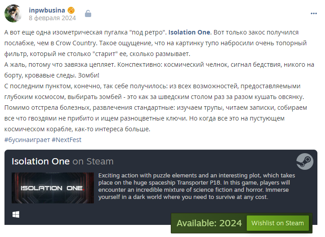Click the text line mentioning Crow Country
This screenshot has height=237, width=325.
pyautogui.click(x=156, y=43)
